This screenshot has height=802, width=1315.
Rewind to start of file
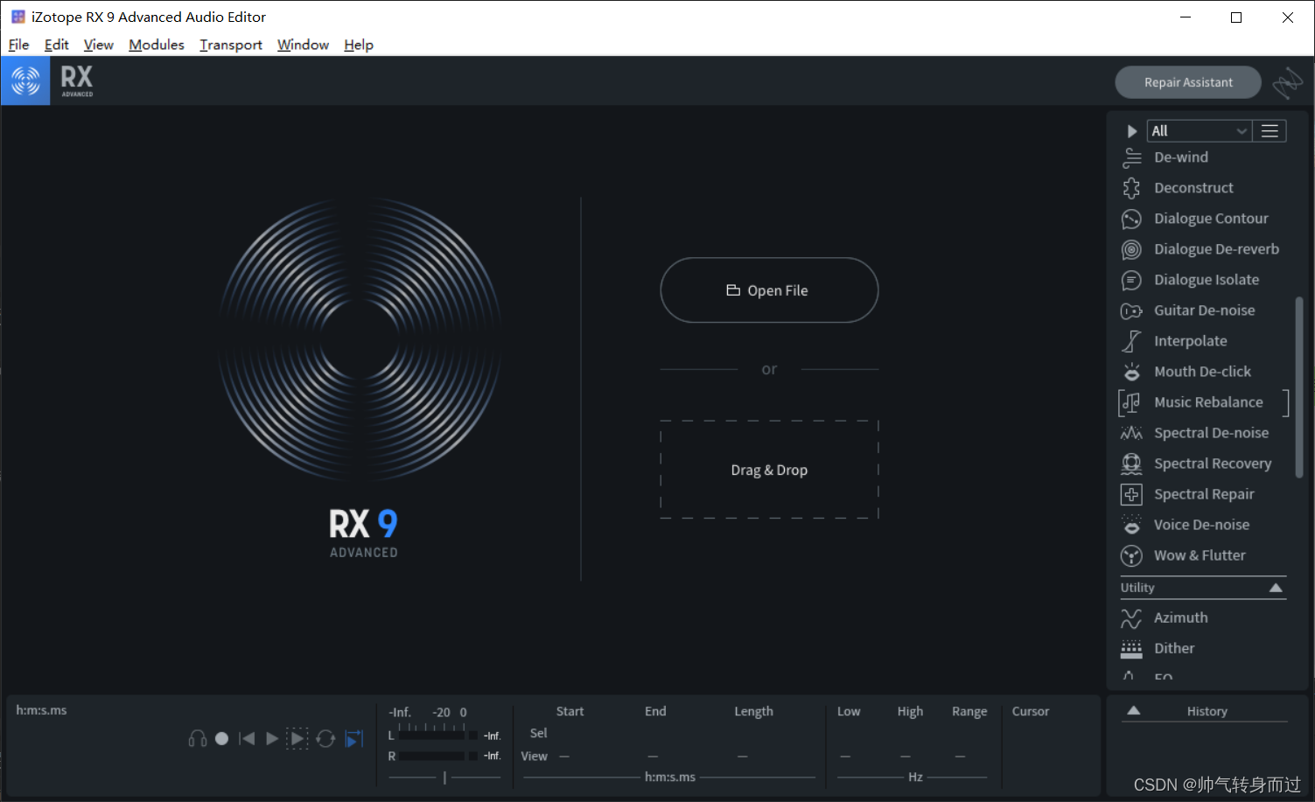(247, 739)
